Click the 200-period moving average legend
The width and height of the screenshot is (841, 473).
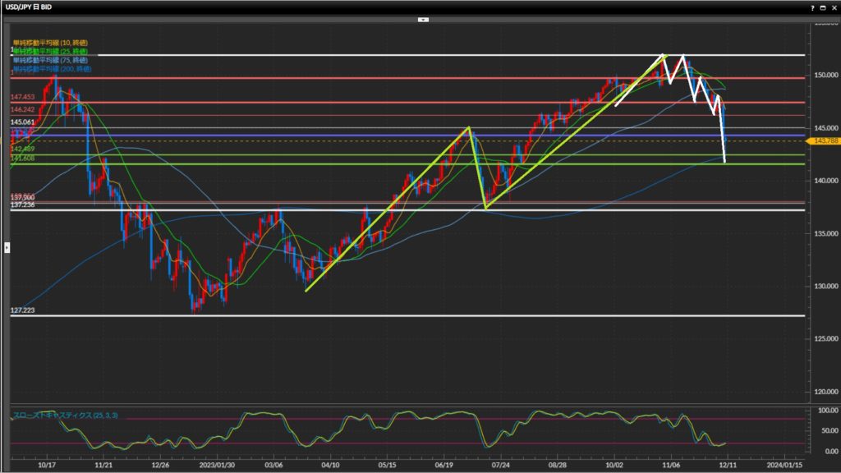click(x=51, y=69)
